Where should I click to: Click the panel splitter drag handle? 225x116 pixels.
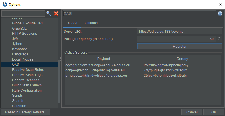pos(60,59)
